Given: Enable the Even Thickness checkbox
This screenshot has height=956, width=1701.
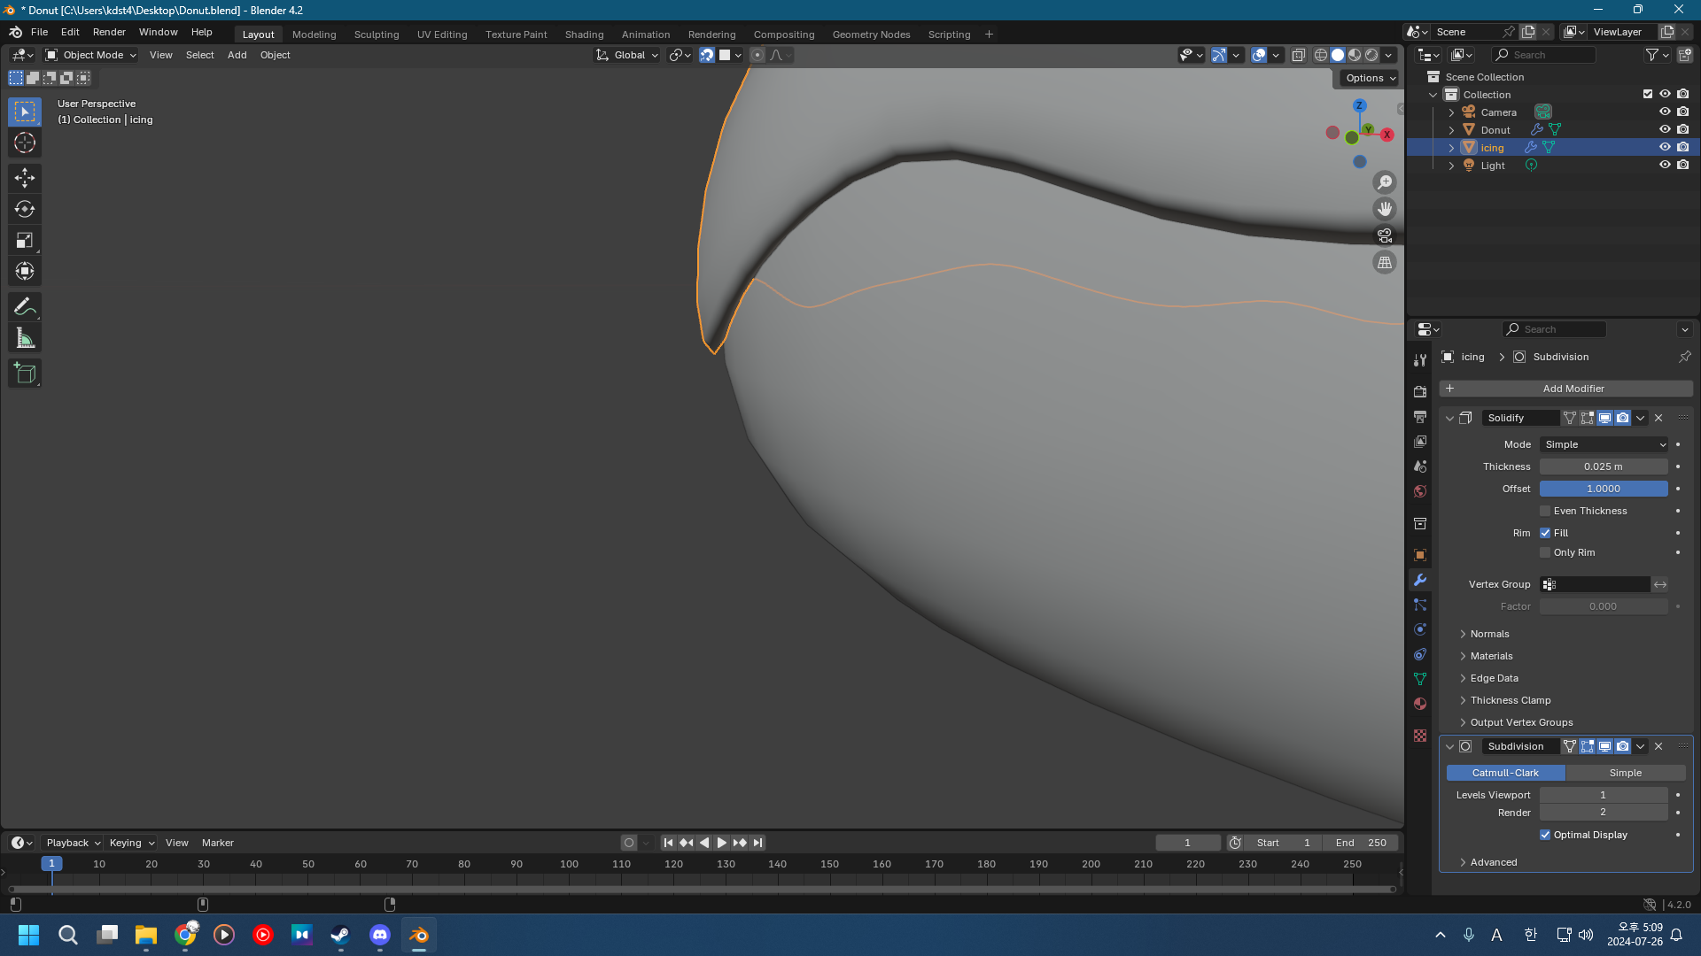Looking at the screenshot, I should coord(1545,511).
